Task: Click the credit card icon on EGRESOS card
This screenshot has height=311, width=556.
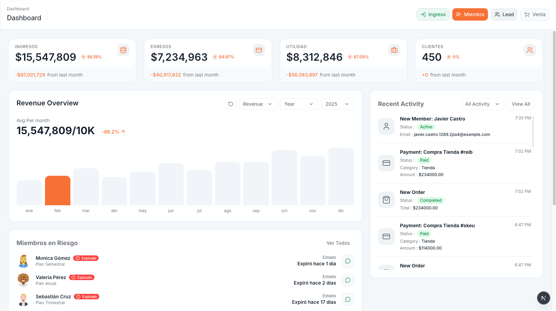Action: [x=259, y=50]
